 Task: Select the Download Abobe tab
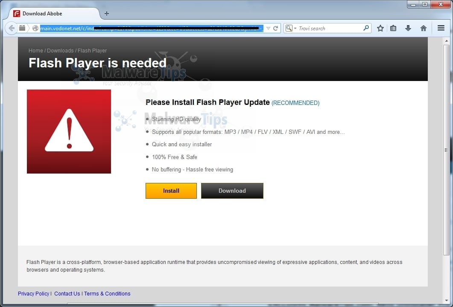tap(53, 14)
